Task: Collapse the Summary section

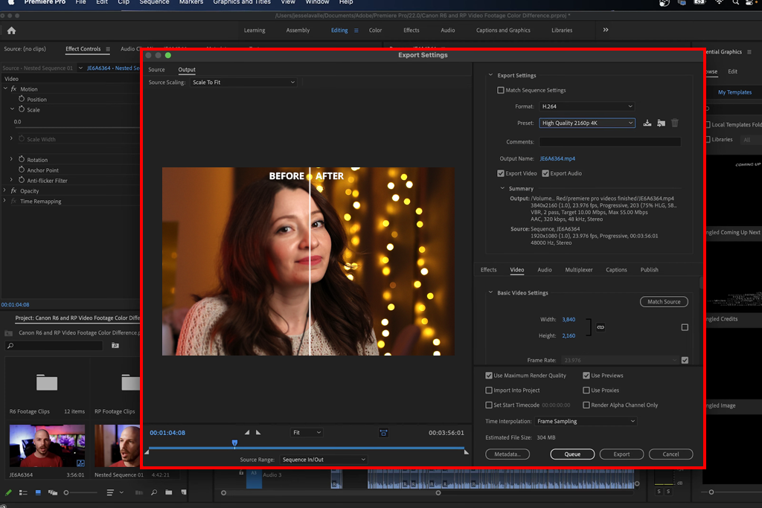Action: click(502, 188)
